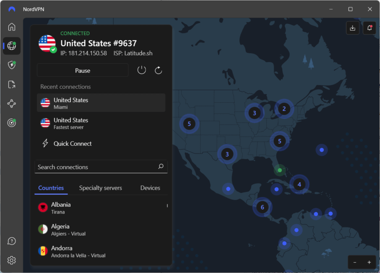Select the VPN globe icon in sidebar
The image size is (380, 273).
point(12,46)
